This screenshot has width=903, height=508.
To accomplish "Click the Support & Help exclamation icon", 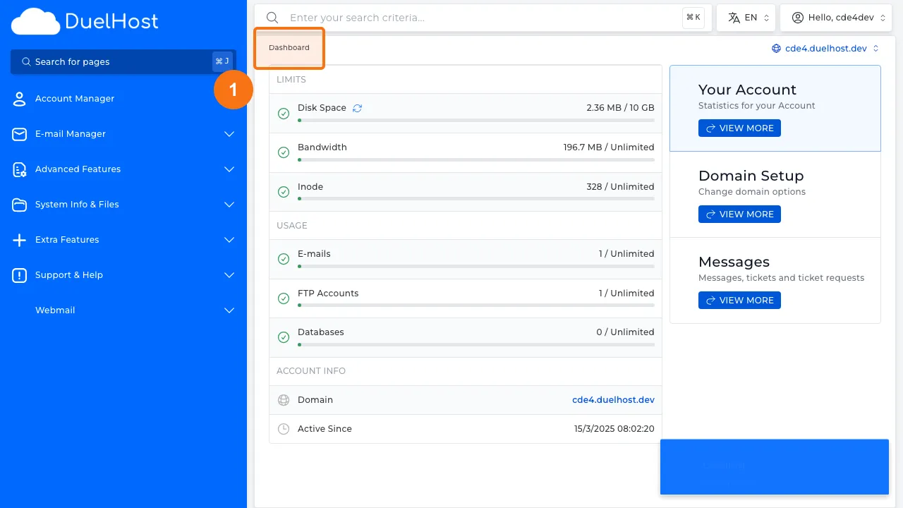I will coord(19,274).
